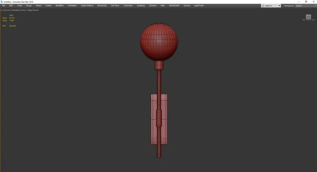This screenshot has height=172, width=317.
Task: Click the 3ds Max application icon in title bar
Action: 2,2
